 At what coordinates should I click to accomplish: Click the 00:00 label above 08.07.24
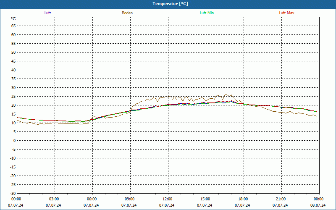click(x=320, y=199)
